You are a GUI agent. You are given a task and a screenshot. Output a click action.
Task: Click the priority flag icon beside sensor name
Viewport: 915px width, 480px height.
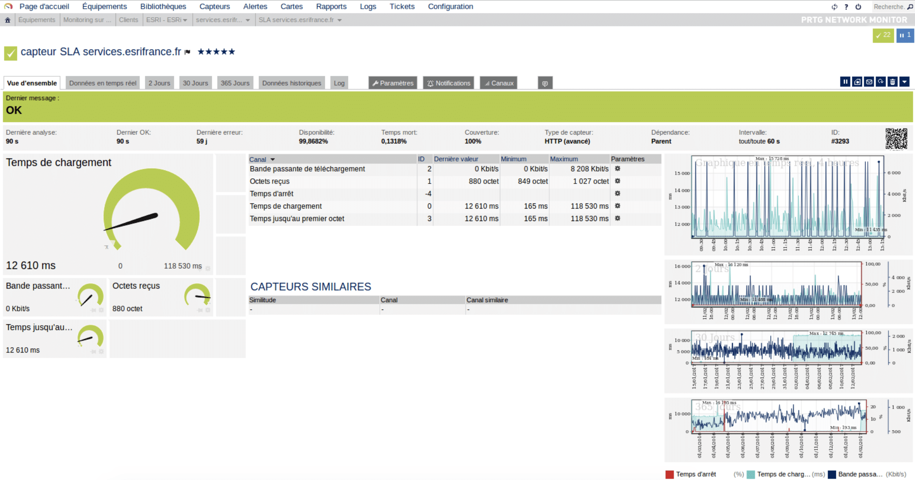pyautogui.click(x=187, y=52)
